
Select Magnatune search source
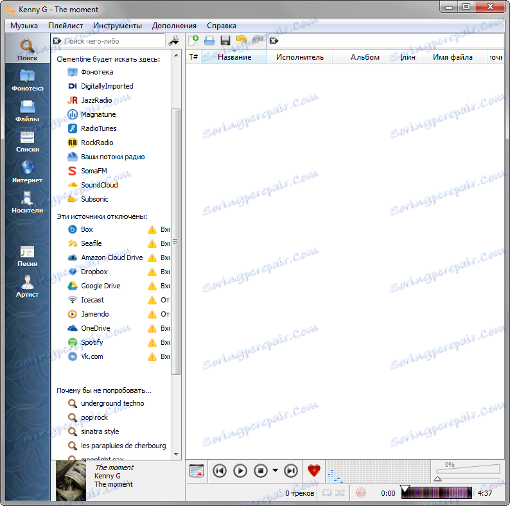(91, 114)
